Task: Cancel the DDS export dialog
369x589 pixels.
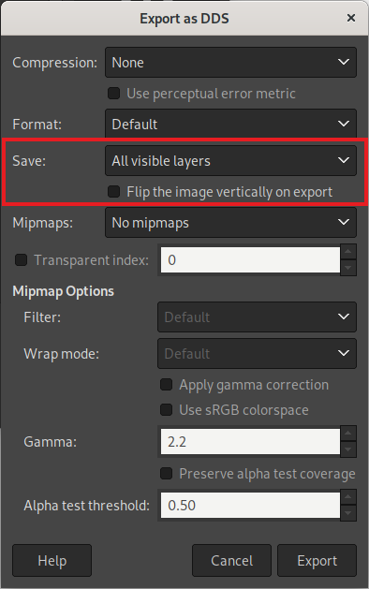Action: click(x=231, y=561)
